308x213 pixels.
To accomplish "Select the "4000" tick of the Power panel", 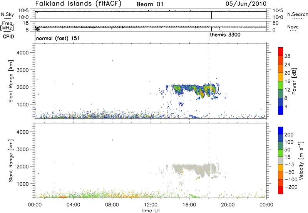I will point(22,53).
